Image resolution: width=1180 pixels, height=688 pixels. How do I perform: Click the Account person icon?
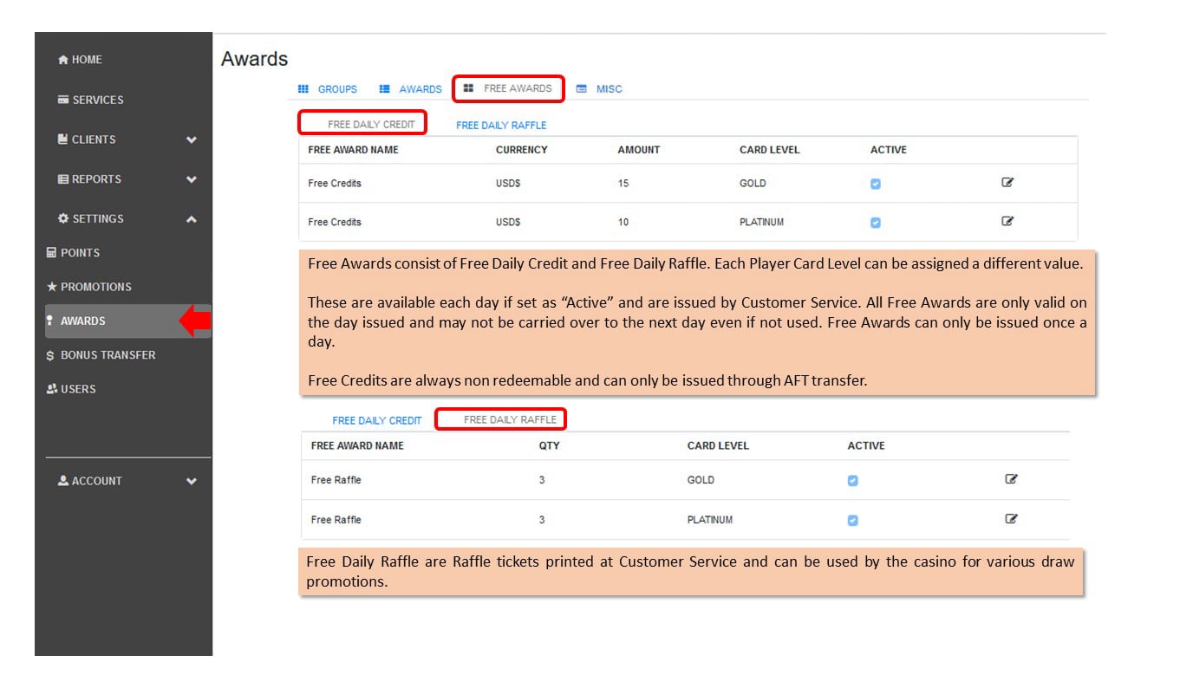[62, 481]
